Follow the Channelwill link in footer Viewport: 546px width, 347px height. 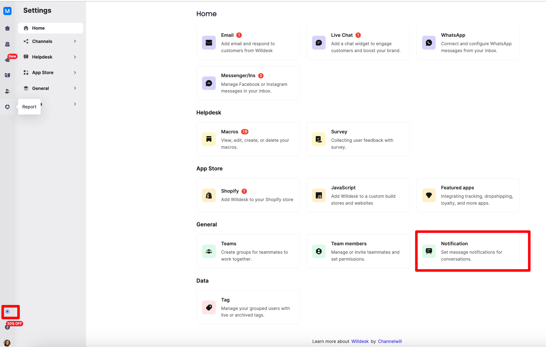tap(390, 341)
